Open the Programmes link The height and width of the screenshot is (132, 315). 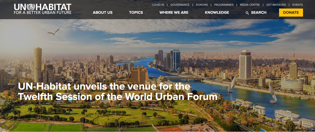tap(224, 5)
